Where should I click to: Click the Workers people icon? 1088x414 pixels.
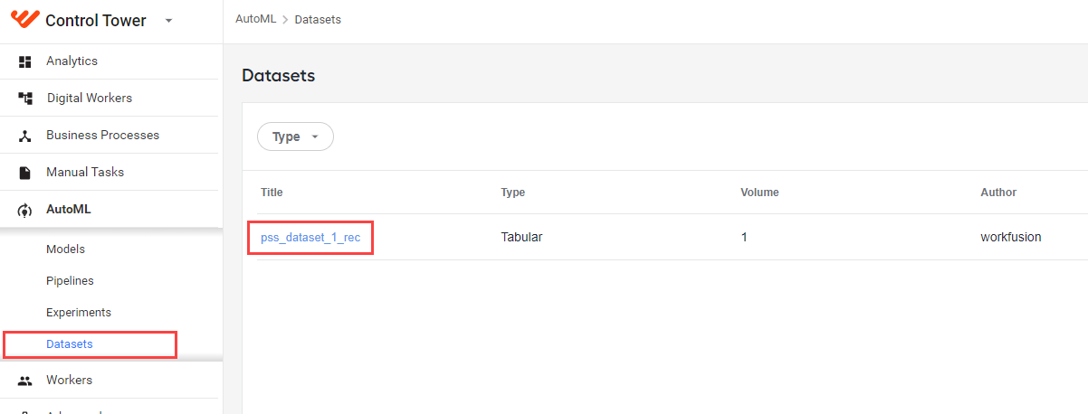click(x=25, y=381)
